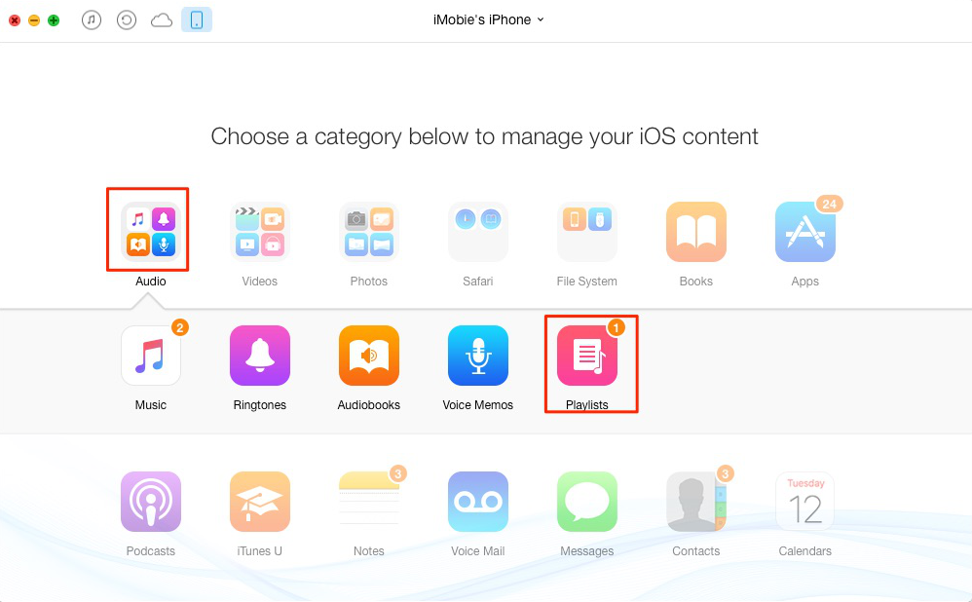
Task: Select the device manager phone tab
Action: click(x=197, y=19)
